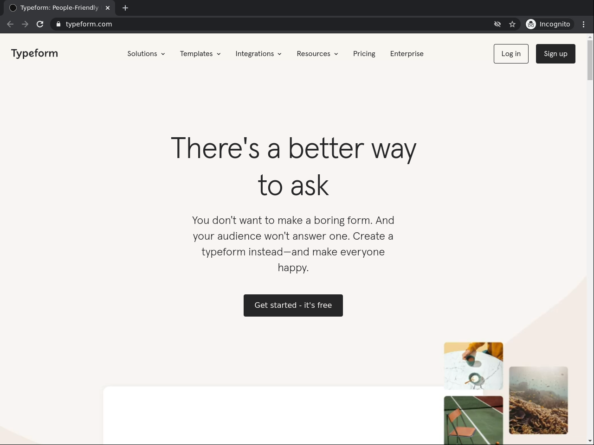
Task: Click the tracking protection eye icon
Action: click(497, 24)
